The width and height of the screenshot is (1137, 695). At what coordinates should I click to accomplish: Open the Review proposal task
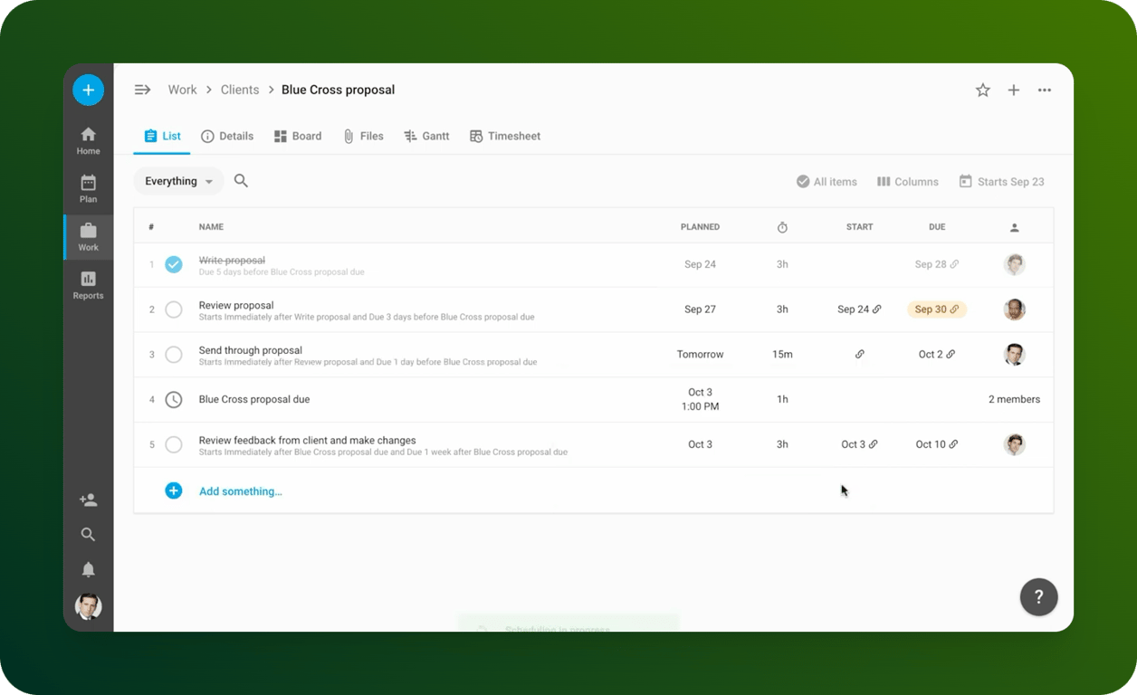pyautogui.click(x=236, y=305)
